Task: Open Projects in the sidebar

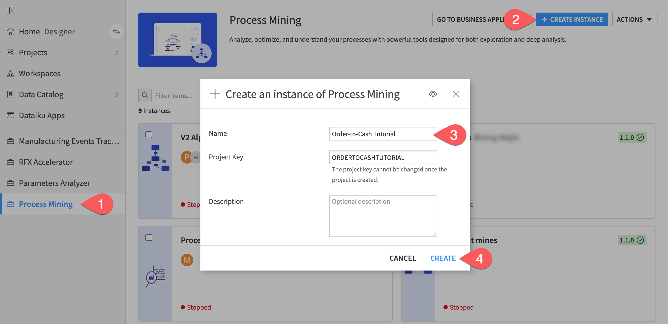Action: point(33,52)
